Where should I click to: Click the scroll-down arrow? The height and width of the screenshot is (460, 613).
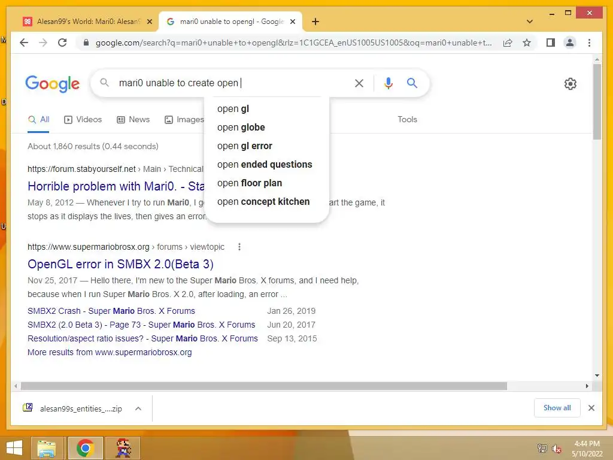[597, 376]
